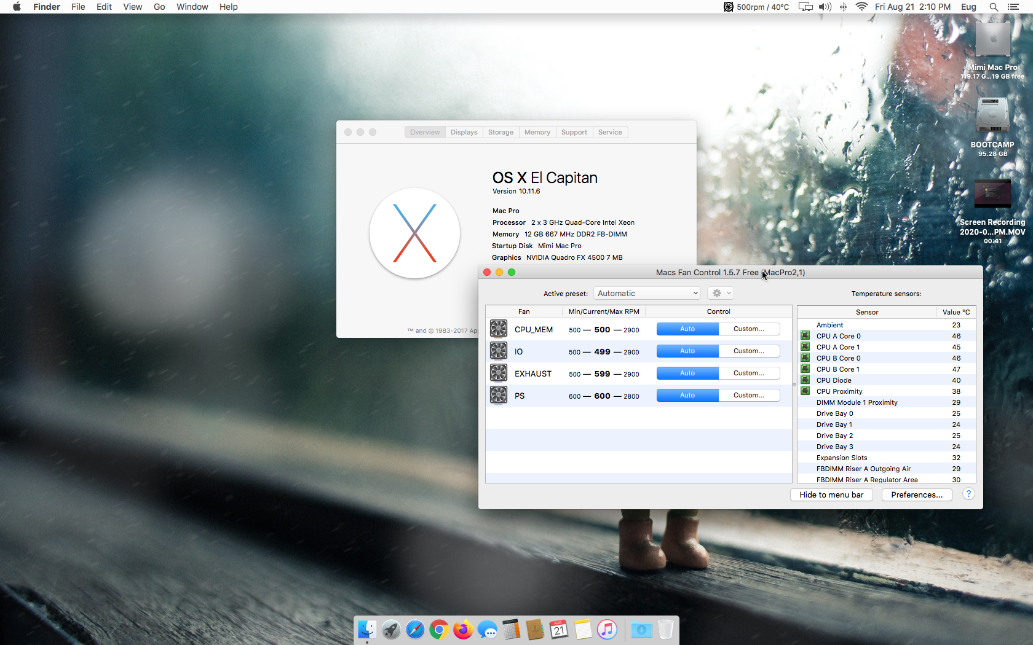Launch Launchpad from the Dock
The width and height of the screenshot is (1033, 645).
coord(391,630)
